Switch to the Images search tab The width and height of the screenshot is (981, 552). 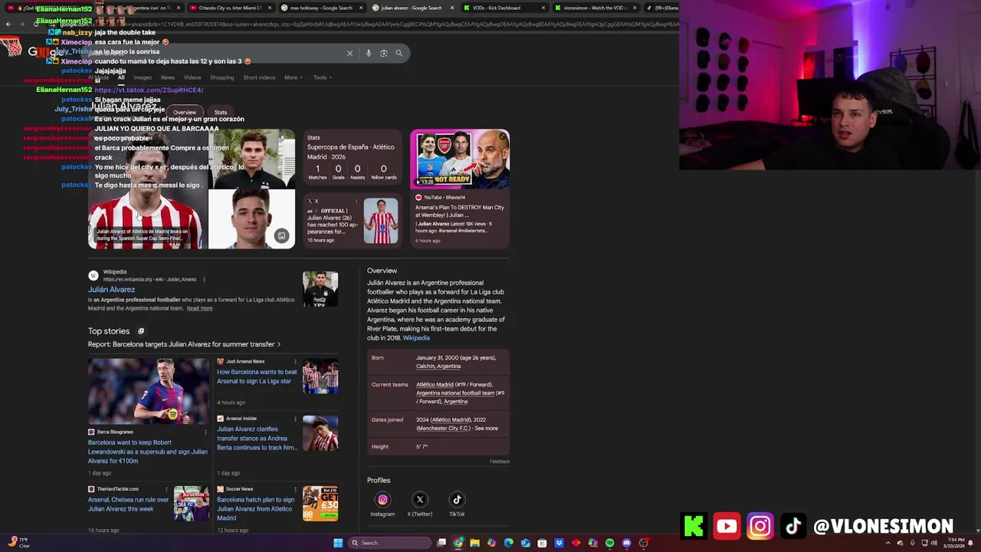coord(143,77)
